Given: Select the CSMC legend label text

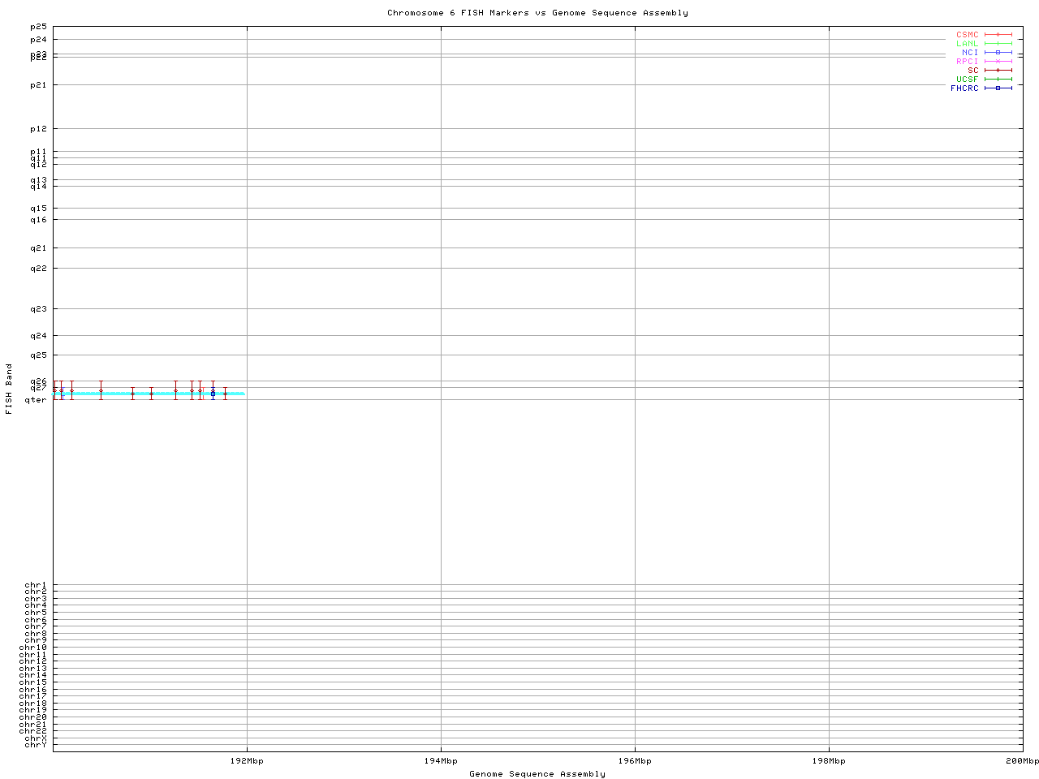Looking at the screenshot, I should (967, 35).
